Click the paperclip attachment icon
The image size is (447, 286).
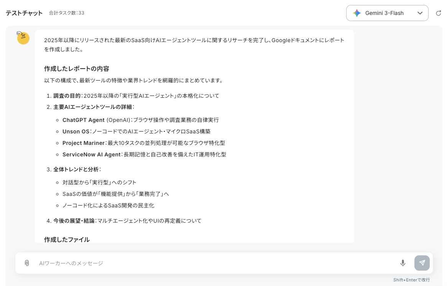click(27, 263)
